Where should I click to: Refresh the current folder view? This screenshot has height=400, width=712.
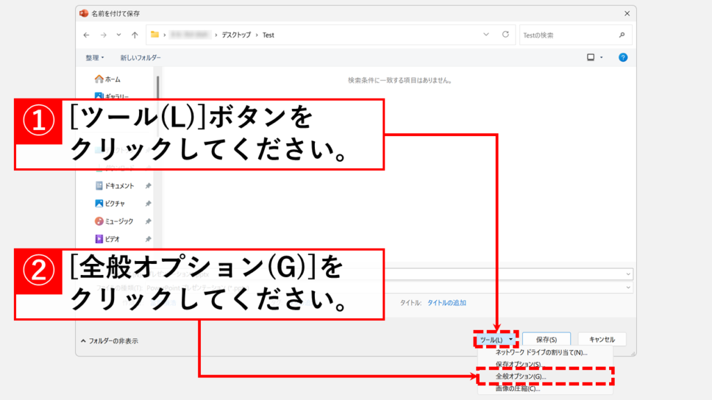pos(505,35)
